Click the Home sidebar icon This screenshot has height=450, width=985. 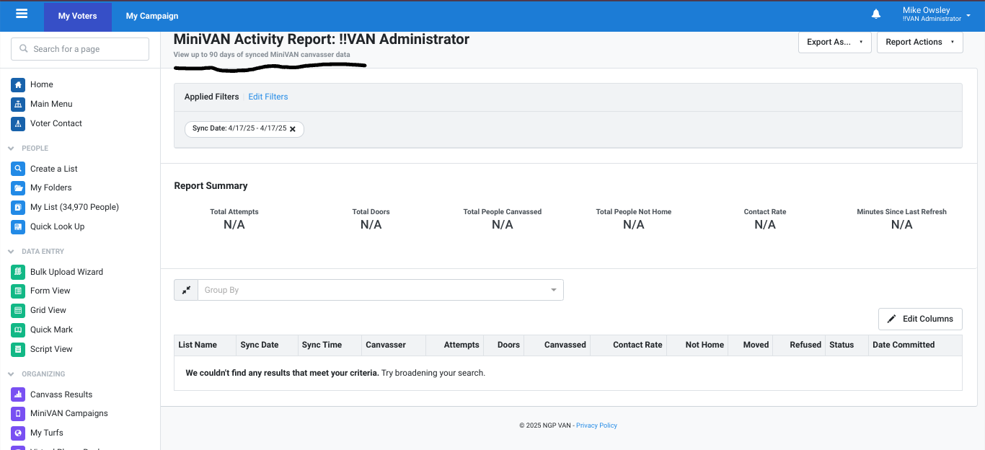click(18, 84)
